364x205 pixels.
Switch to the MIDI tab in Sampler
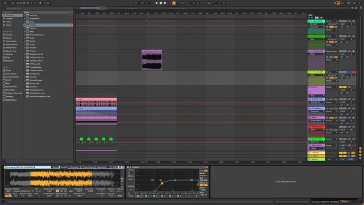click(x=114, y=167)
